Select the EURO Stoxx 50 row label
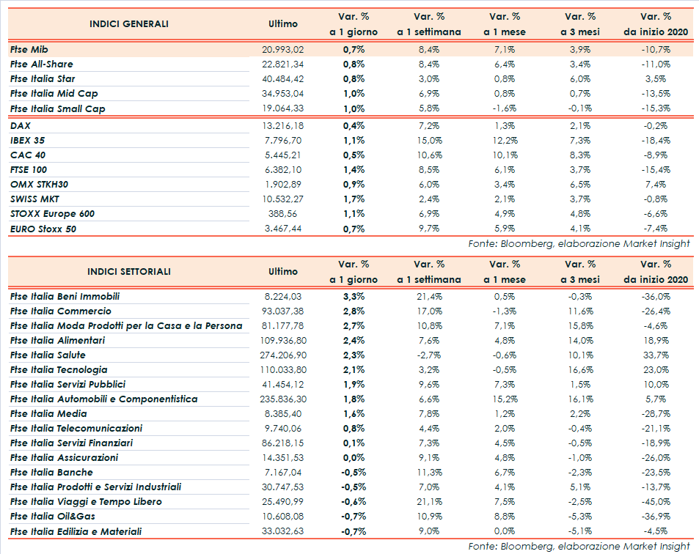The height and width of the screenshot is (554, 699). tap(43, 229)
